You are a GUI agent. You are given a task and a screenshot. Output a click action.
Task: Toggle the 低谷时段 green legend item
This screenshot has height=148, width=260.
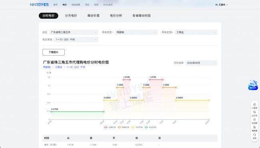click(150, 127)
